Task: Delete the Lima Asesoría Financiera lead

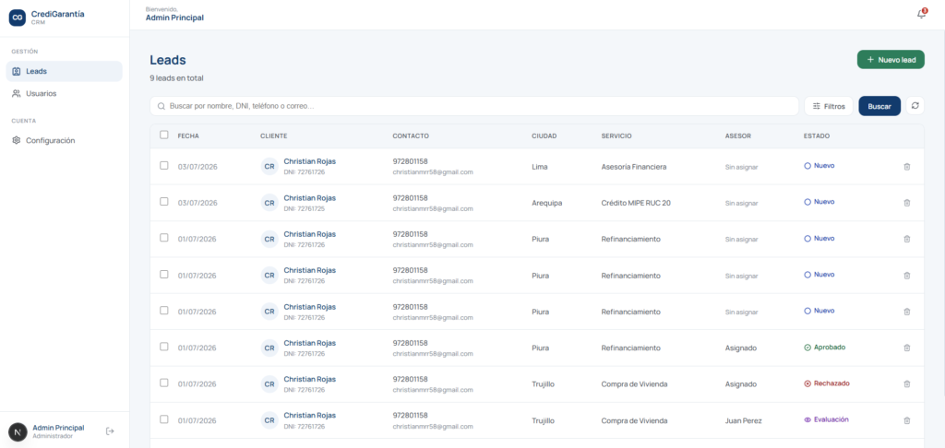Action: click(x=906, y=167)
